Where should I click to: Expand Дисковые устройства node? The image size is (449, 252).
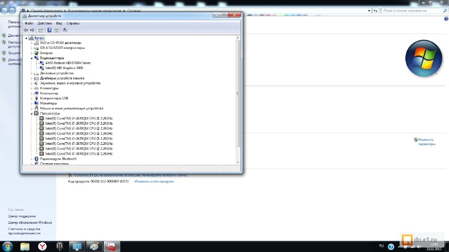coord(31,73)
